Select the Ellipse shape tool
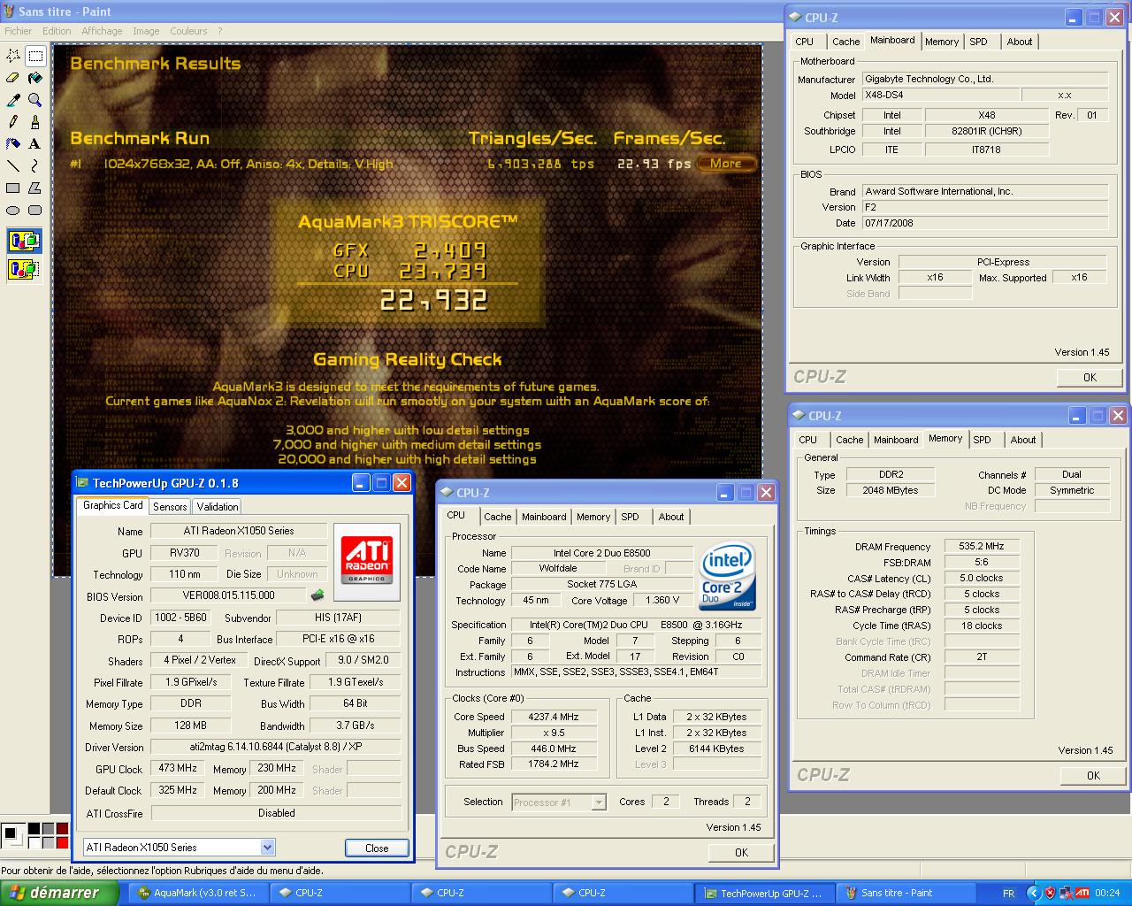 (x=13, y=210)
